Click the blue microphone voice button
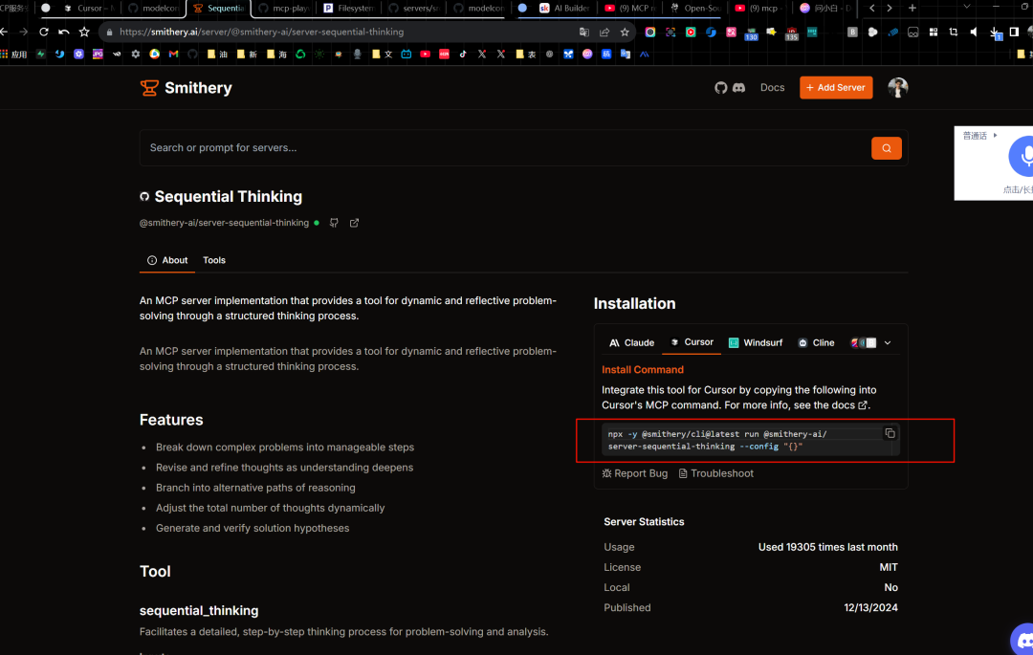 point(1023,156)
